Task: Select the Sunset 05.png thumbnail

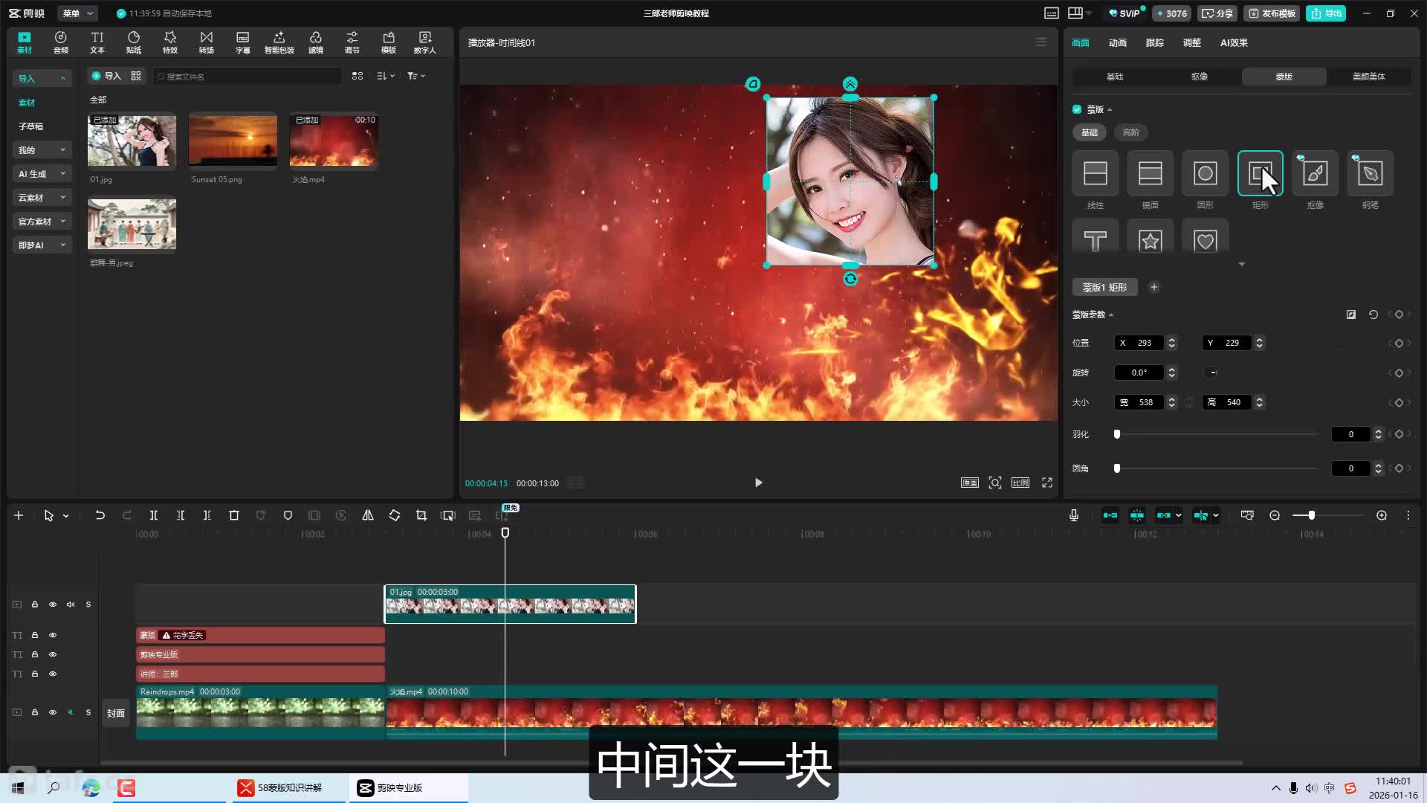Action: coord(233,140)
